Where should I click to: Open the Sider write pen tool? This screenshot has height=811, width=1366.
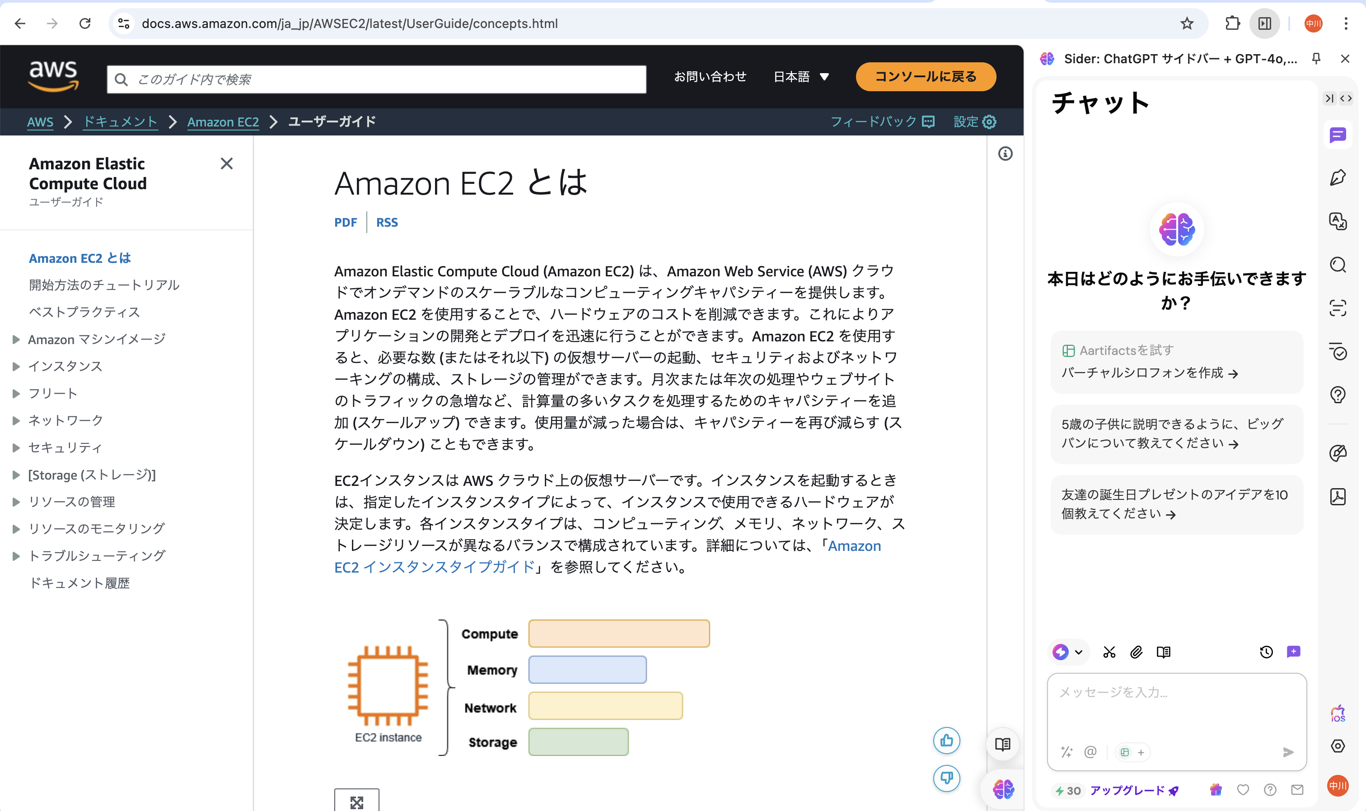tap(1338, 177)
